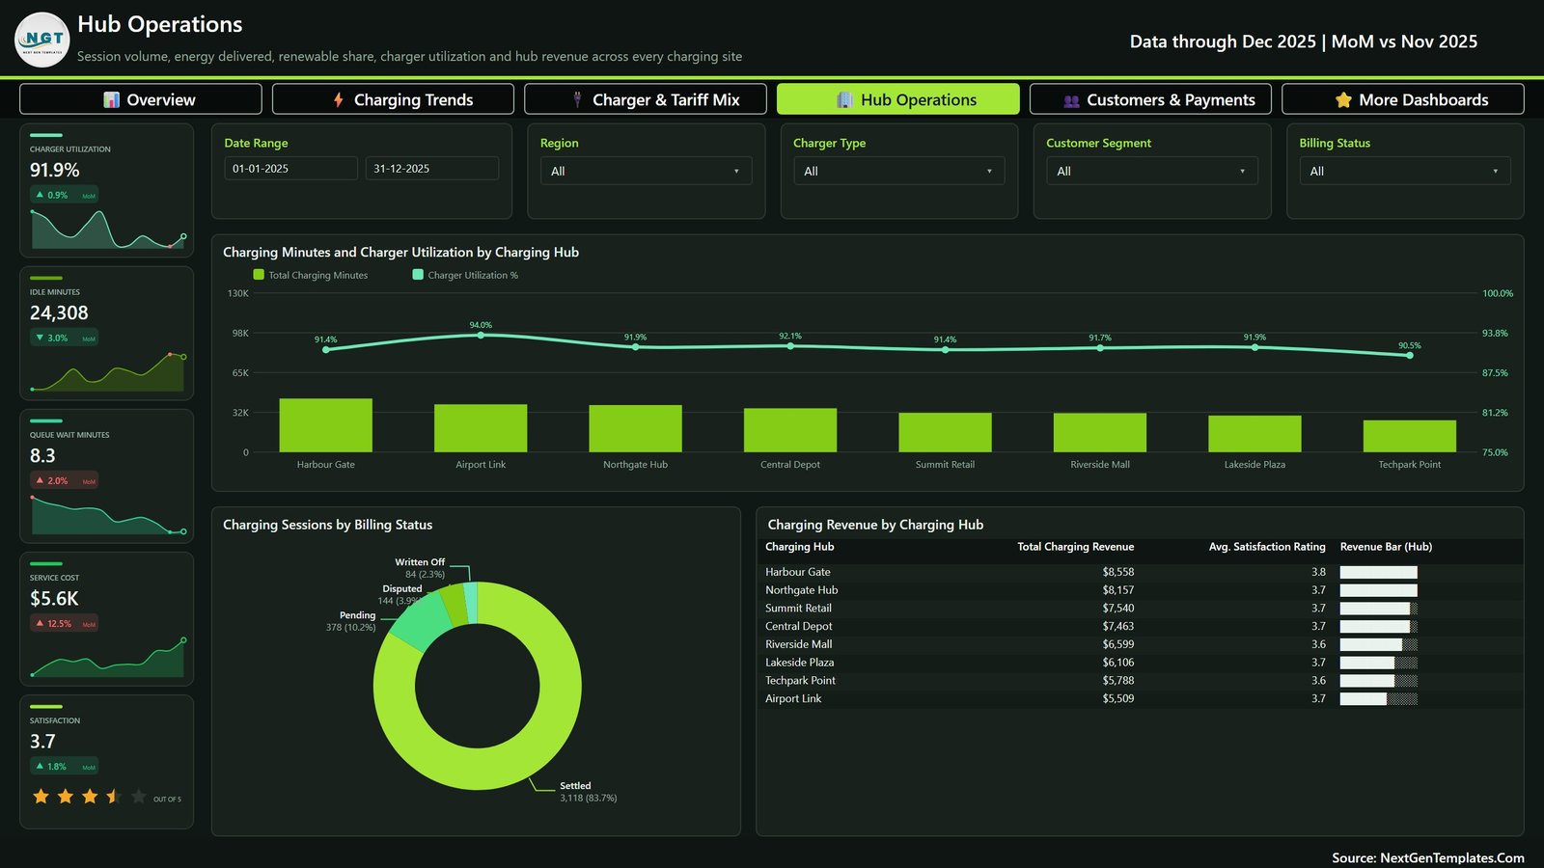Click the lightning bolt Charging Trends icon
Screen dimensions: 1544x868
click(339, 99)
